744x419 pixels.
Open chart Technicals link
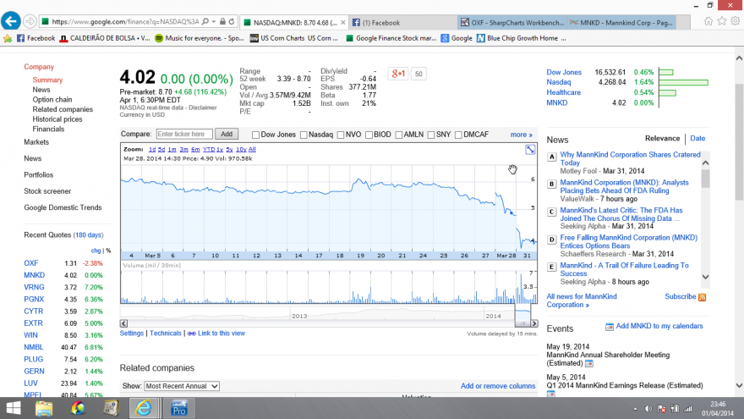(166, 334)
